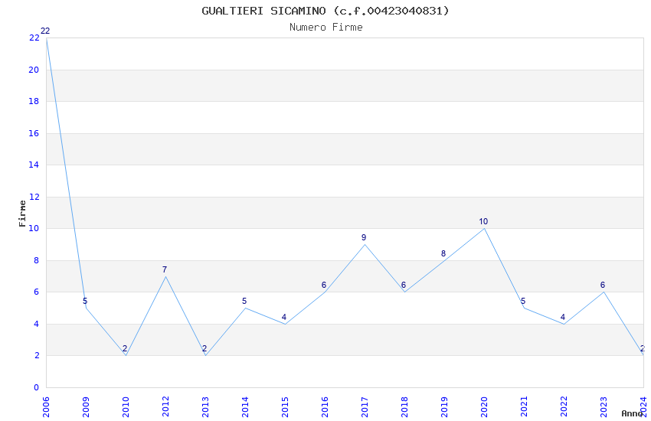Click the x-axis year label 2013
Viewport: 651px width, 421px height.
click(205, 406)
